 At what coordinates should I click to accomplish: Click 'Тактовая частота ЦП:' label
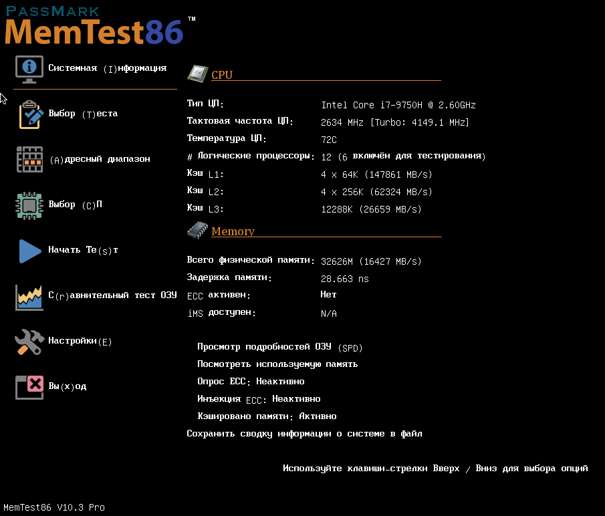tap(240, 121)
